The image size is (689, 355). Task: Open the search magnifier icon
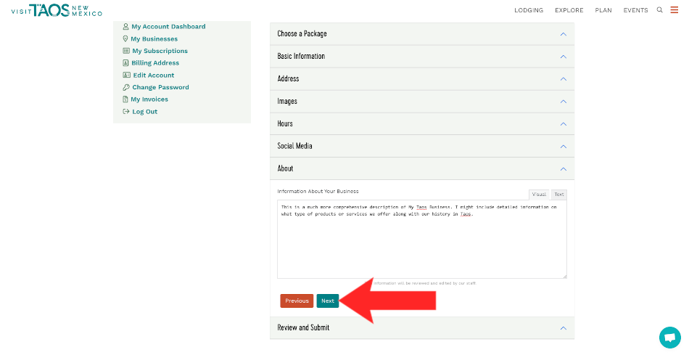point(659,10)
